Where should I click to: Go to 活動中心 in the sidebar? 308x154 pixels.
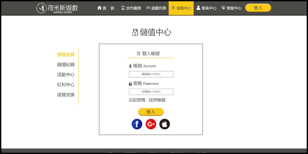66,75
